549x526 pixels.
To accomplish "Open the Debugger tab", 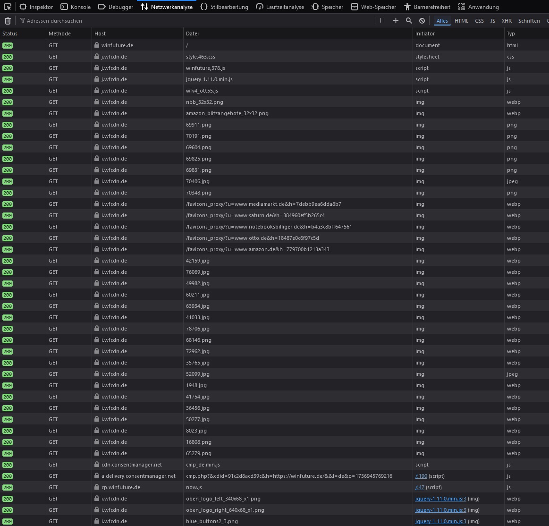I will (x=116, y=7).
